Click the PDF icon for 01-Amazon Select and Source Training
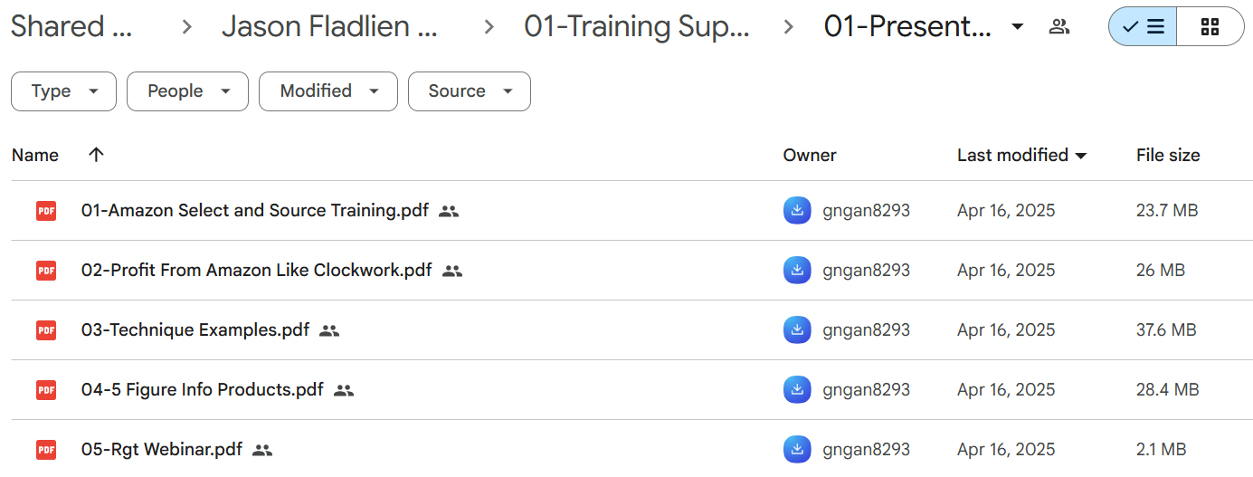1253x477 pixels. [x=46, y=211]
